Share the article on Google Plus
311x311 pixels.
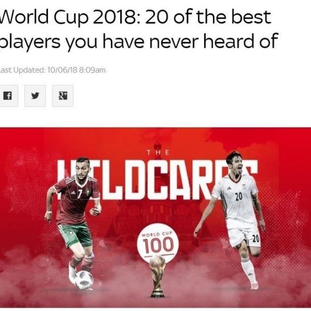click(63, 96)
